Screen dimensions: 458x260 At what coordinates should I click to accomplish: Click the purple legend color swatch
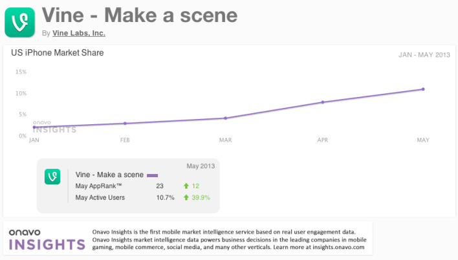(x=153, y=175)
